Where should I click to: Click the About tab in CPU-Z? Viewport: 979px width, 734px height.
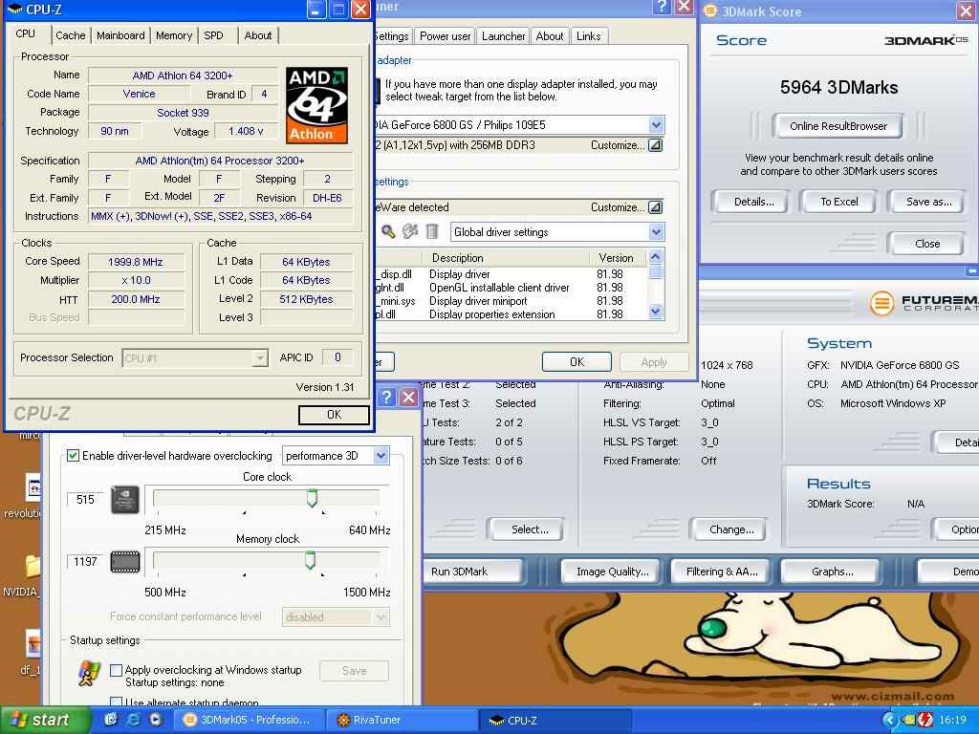258,35
